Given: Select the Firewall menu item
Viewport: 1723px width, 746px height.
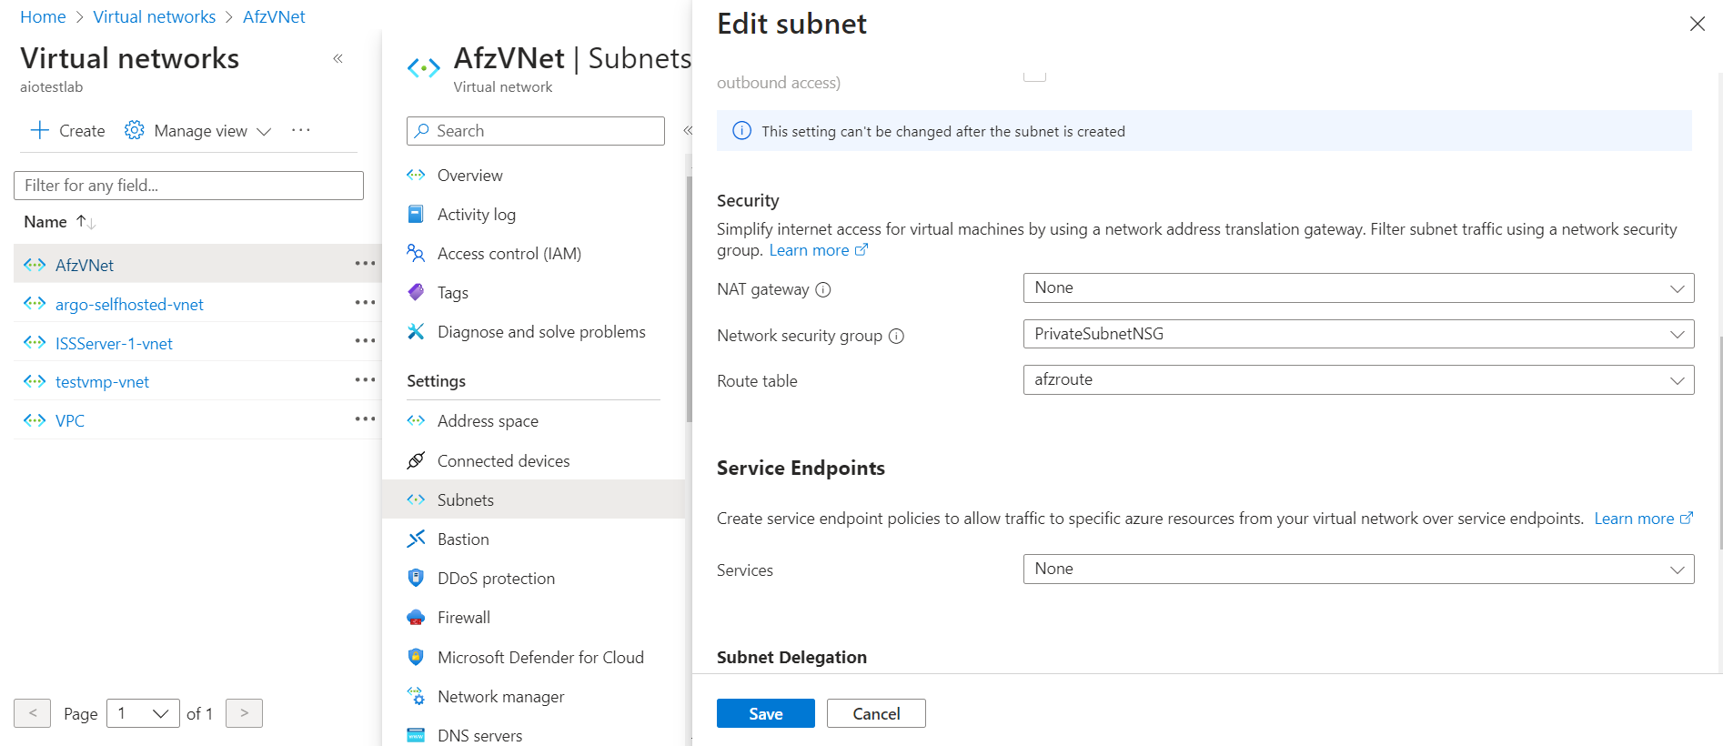Looking at the screenshot, I should [x=463, y=618].
